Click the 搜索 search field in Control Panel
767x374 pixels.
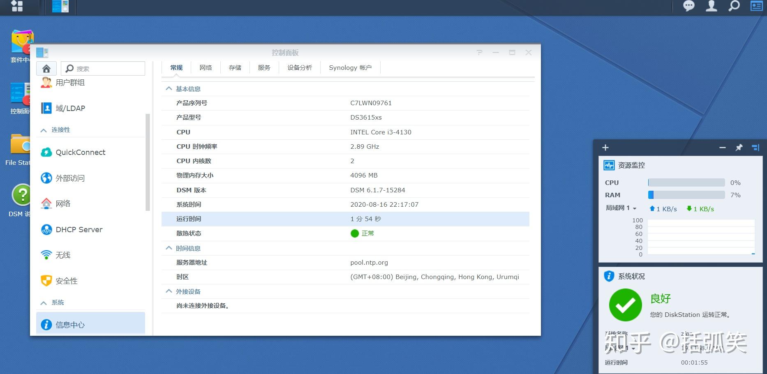(103, 68)
